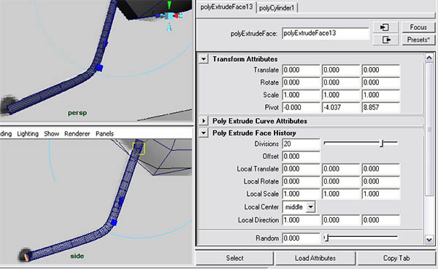Click the Divisions slider handle

pos(382,143)
